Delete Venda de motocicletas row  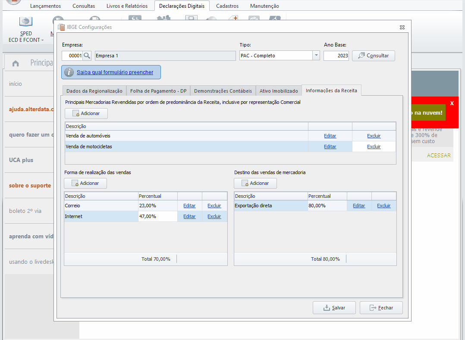[374, 147]
